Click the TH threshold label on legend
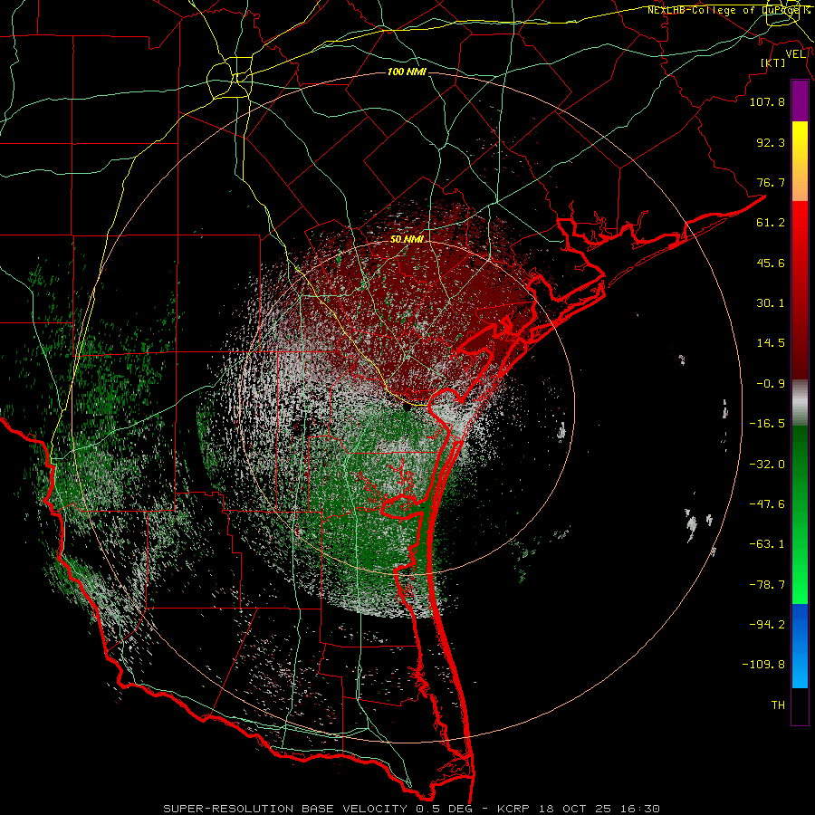 pos(778,705)
